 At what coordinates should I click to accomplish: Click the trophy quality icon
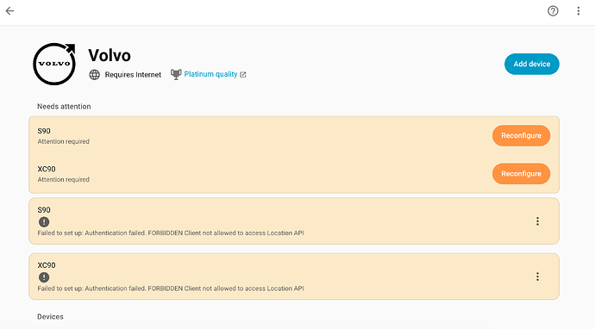pyautogui.click(x=176, y=74)
